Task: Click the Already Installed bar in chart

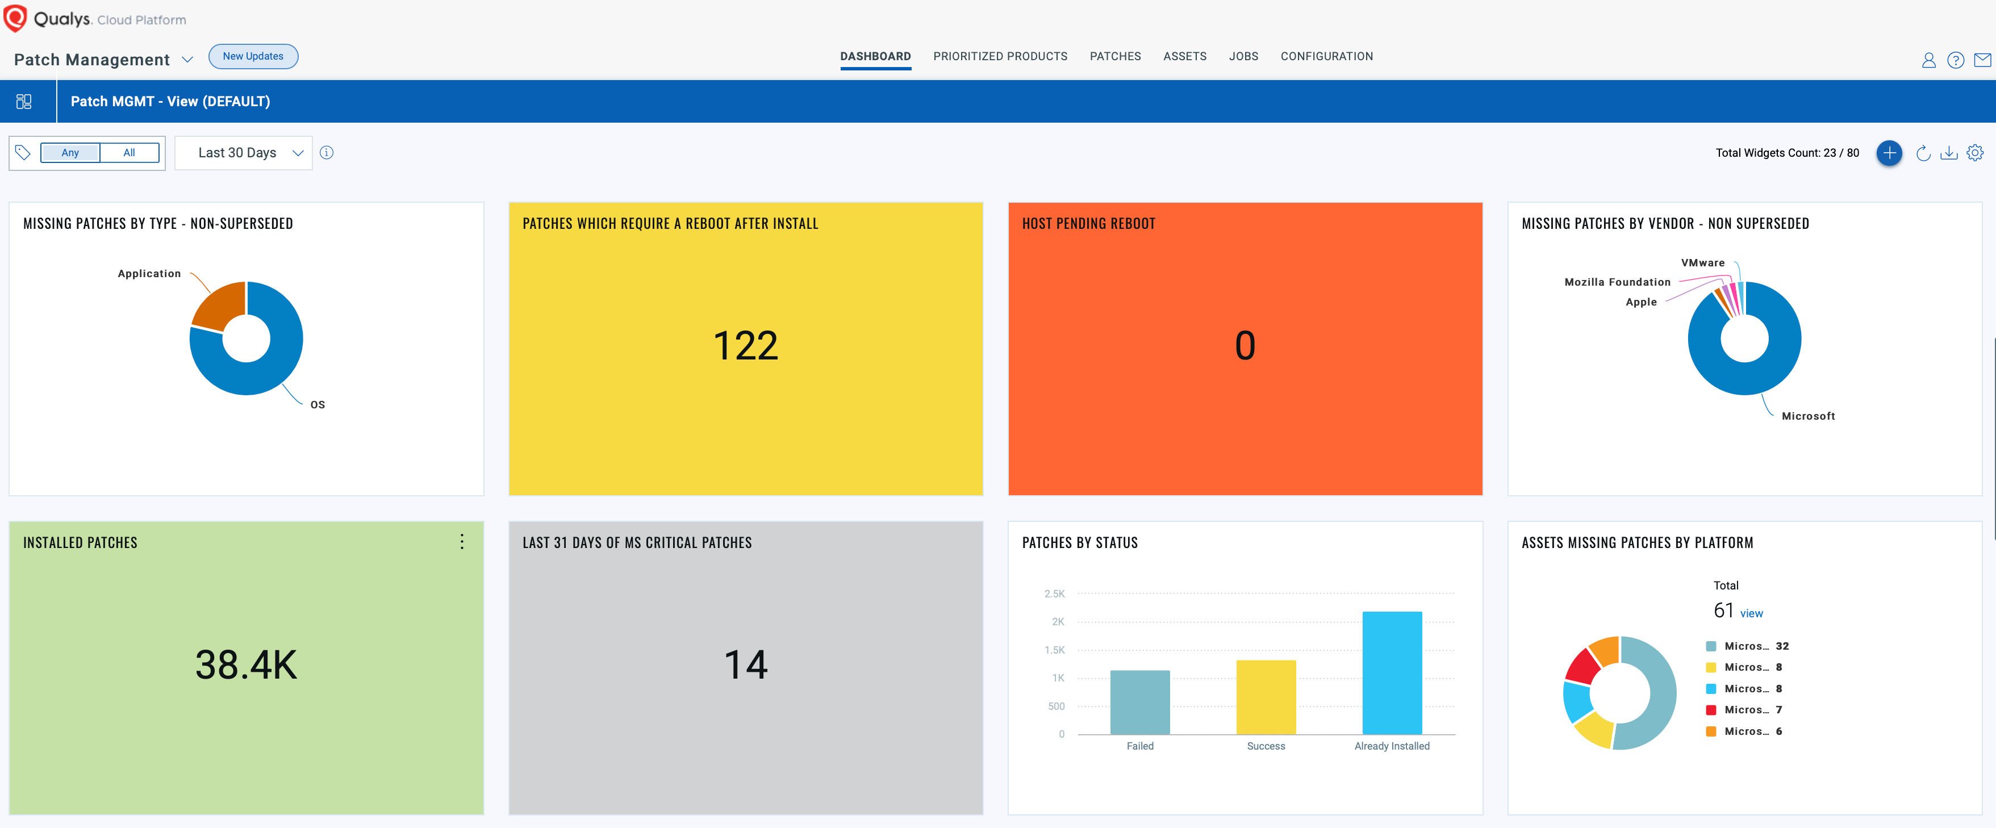Action: pos(1392,672)
